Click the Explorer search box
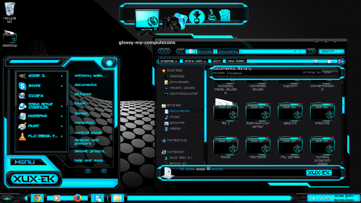 point(331,52)
